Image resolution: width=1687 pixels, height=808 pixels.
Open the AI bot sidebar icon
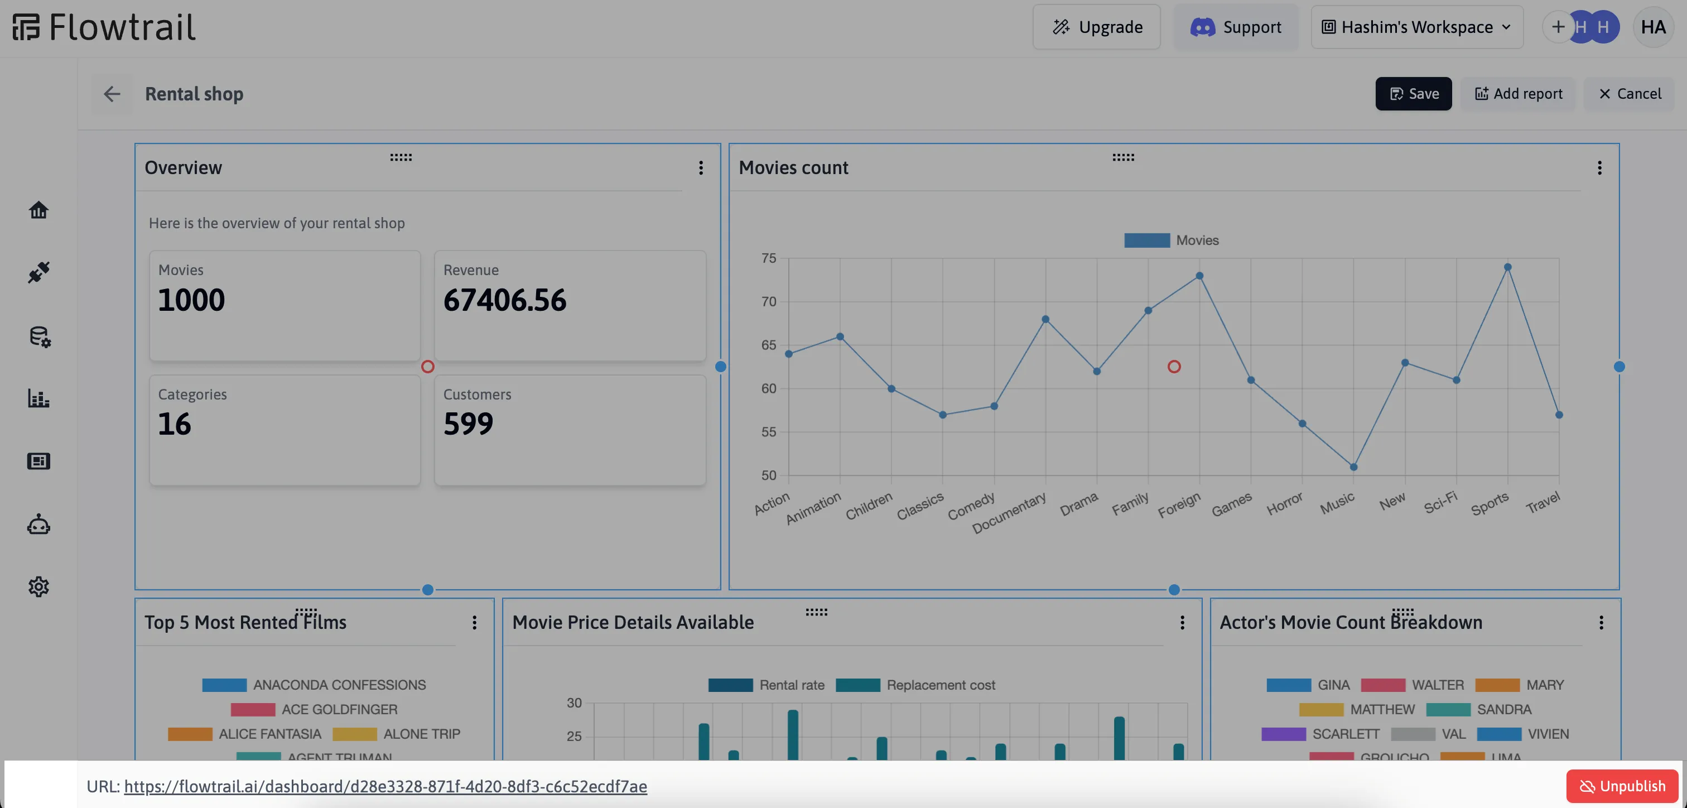(x=38, y=524)
